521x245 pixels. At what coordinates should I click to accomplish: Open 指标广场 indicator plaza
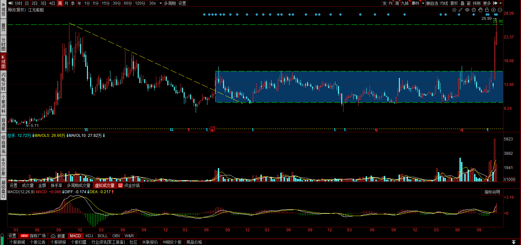[33, 236]
